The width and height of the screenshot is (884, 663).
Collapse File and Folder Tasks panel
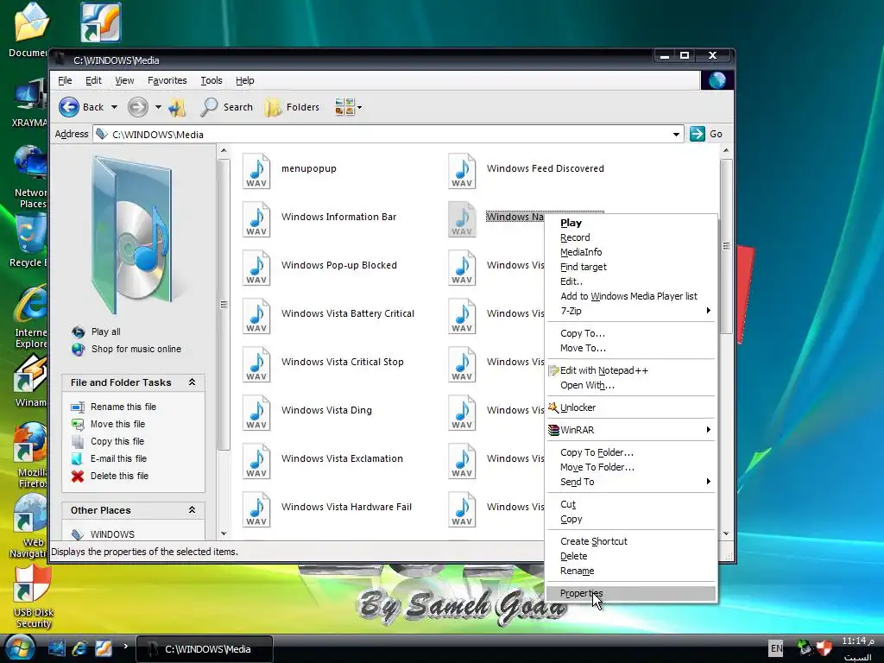coord(192,382)
